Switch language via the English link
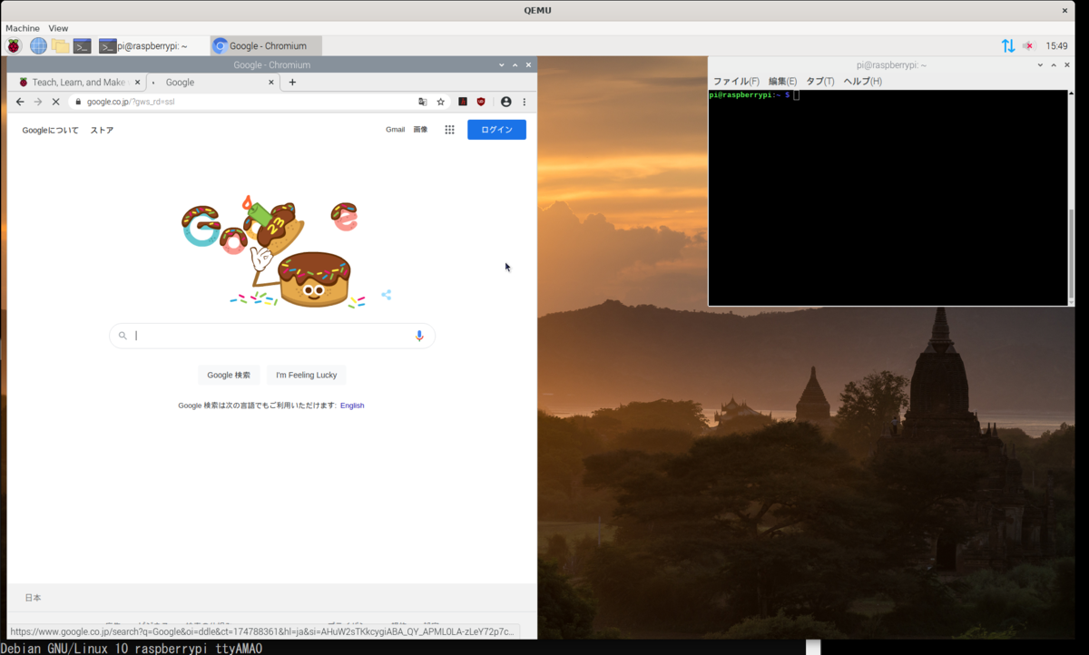The height and width of the screenshot is (655, 1089). point(352,406)
